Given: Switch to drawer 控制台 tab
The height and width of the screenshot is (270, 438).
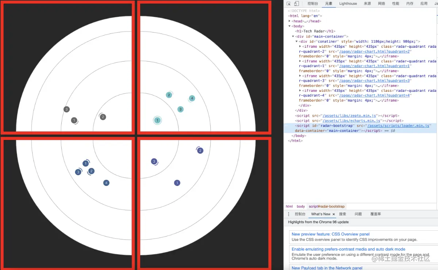Looking at the screenshot, I should click(300, 214).
